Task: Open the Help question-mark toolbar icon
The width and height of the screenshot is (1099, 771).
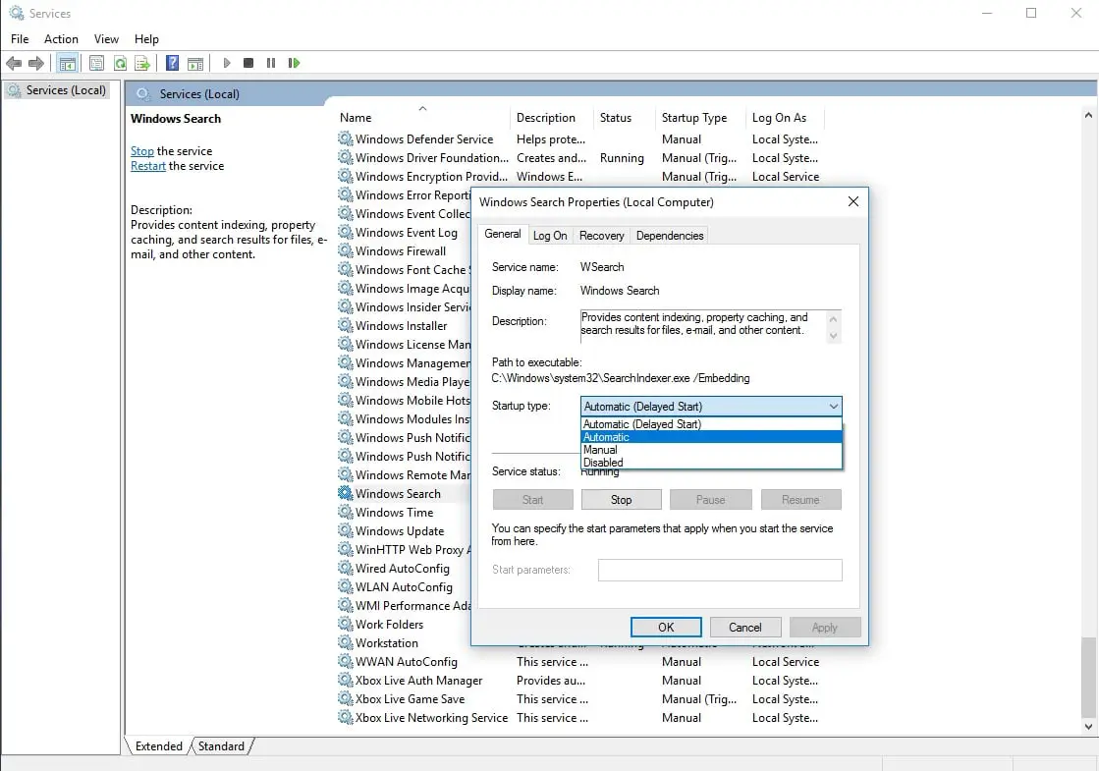Action: click(x=173, y=63)
